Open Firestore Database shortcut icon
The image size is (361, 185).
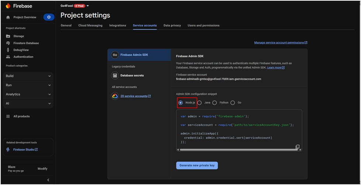8,43
